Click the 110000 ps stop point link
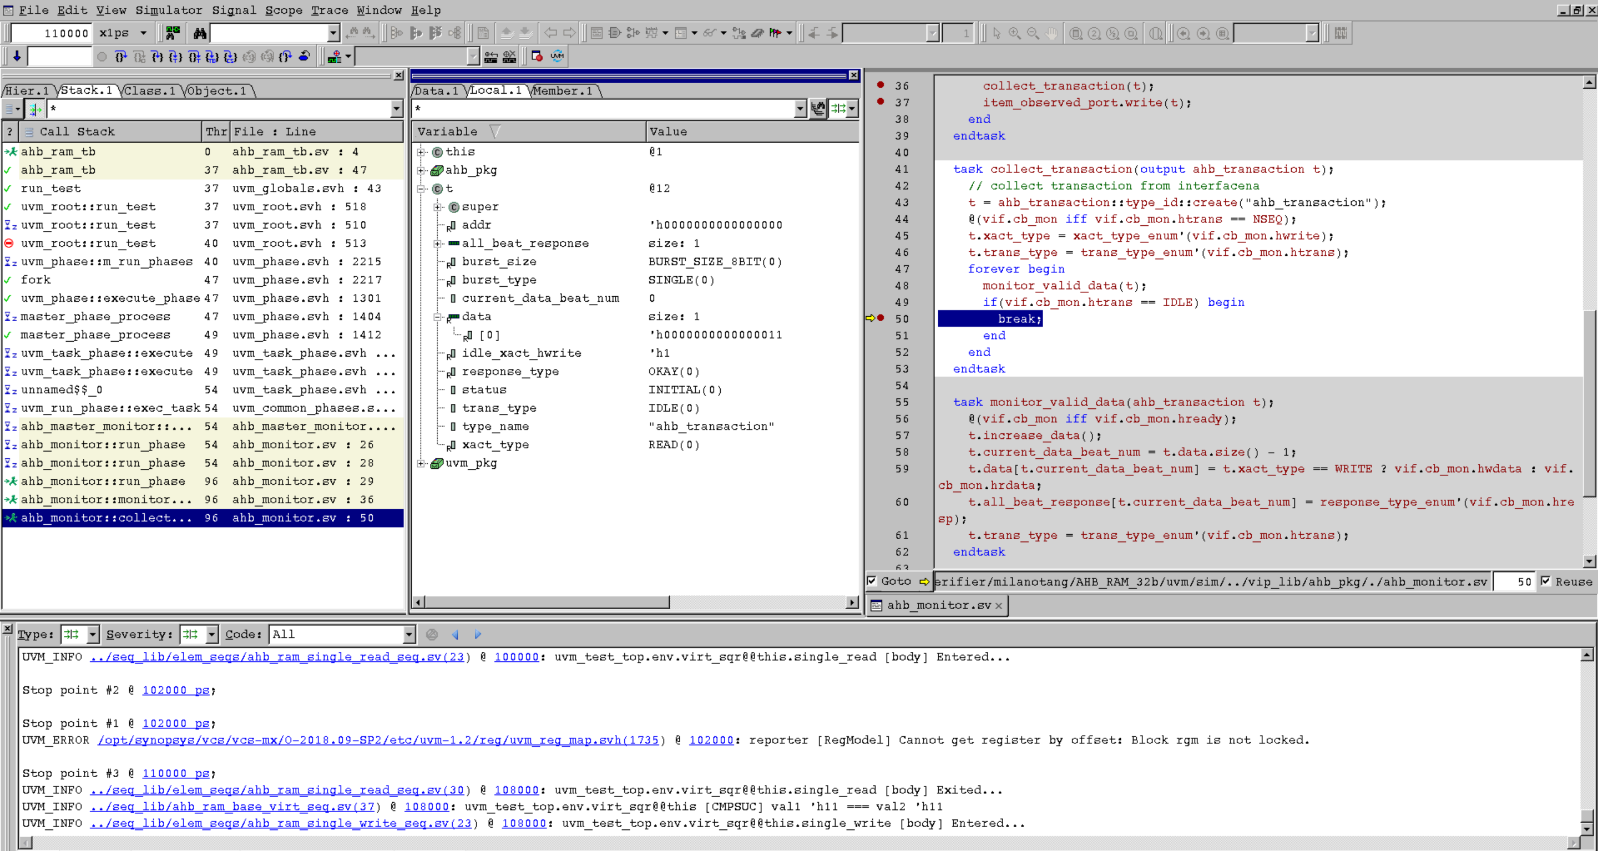This screenshot has height=851, width=1598. pyautogui.click(x=175, y=773)
